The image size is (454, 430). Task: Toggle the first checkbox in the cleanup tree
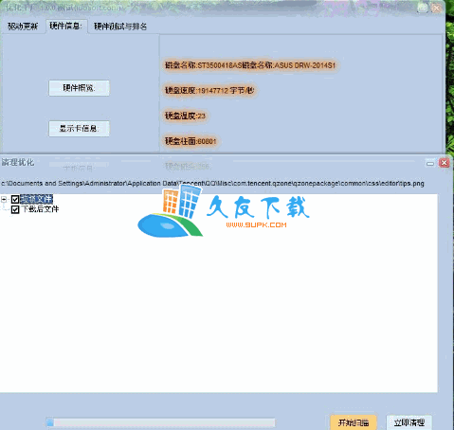click(x=15, y=199)
